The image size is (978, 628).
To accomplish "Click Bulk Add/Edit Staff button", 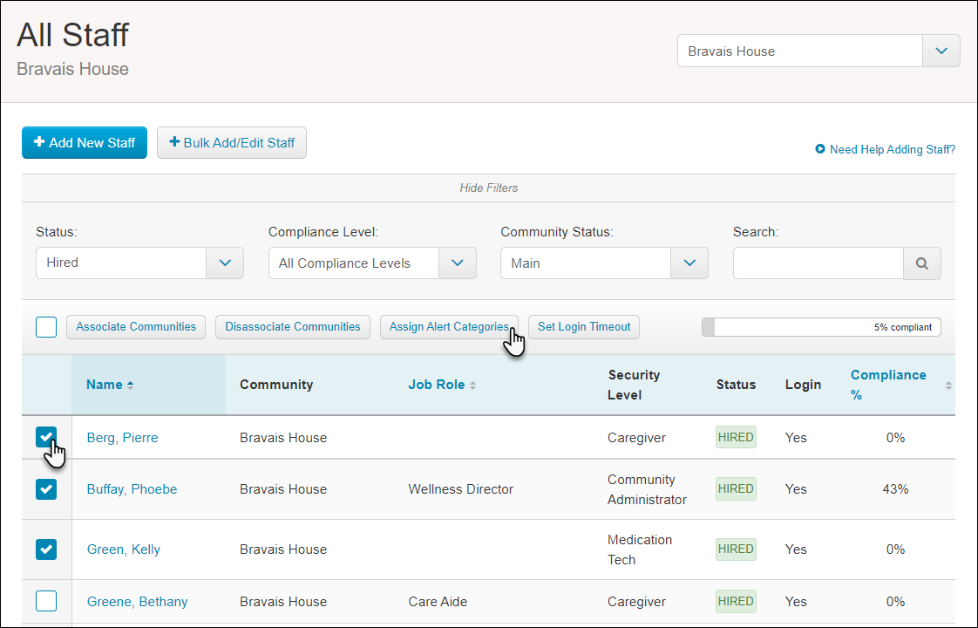I will [x=231, y=142].
